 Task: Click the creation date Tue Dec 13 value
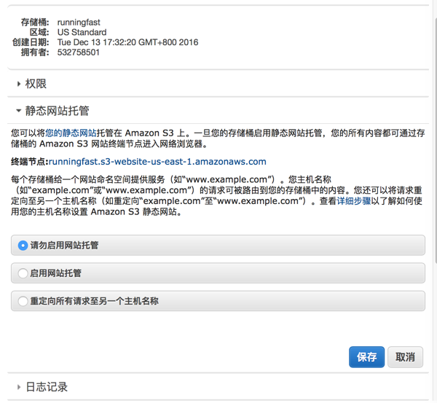pyautogui.click(x=127, y=42)
